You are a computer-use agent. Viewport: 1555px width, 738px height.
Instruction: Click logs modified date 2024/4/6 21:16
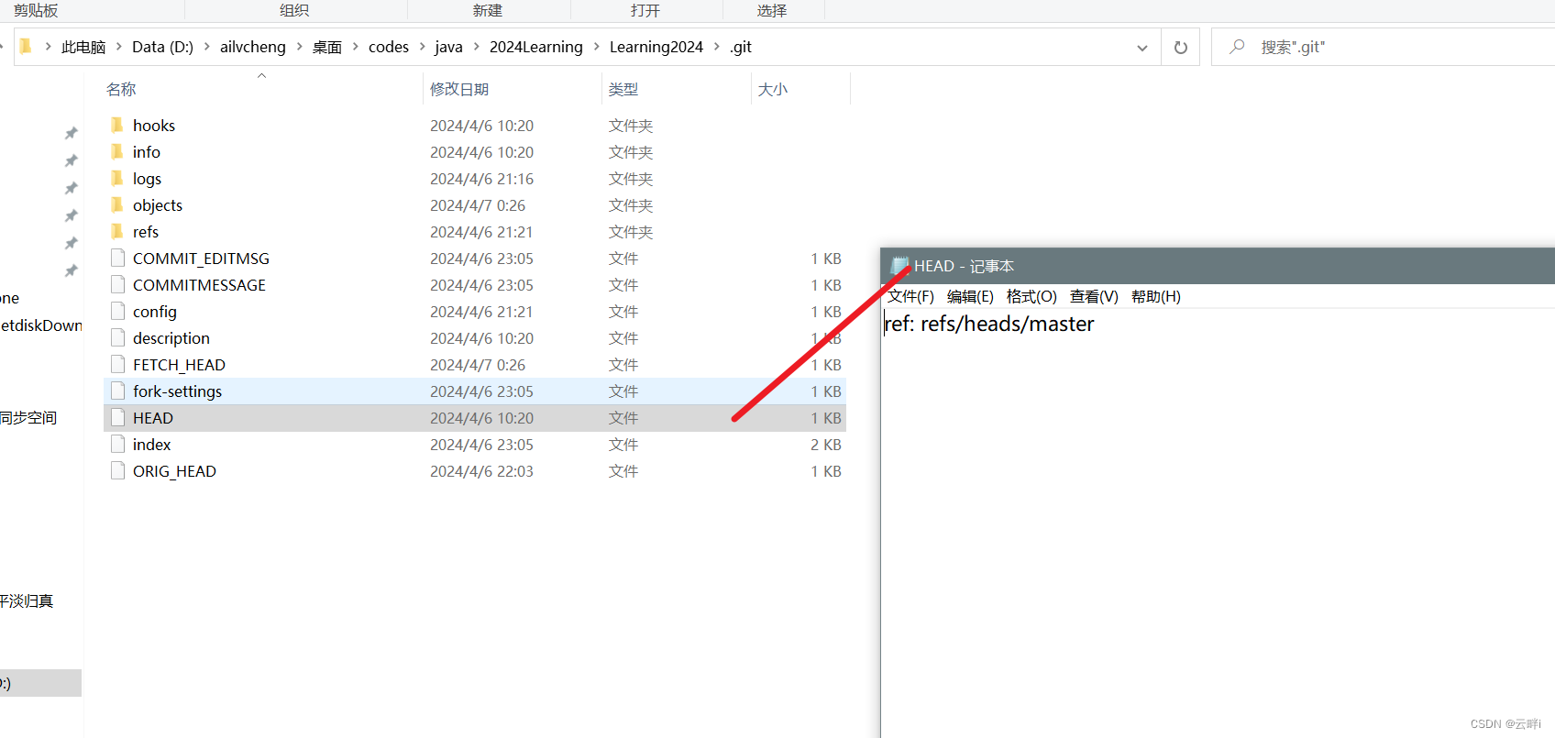pos(481,179)
